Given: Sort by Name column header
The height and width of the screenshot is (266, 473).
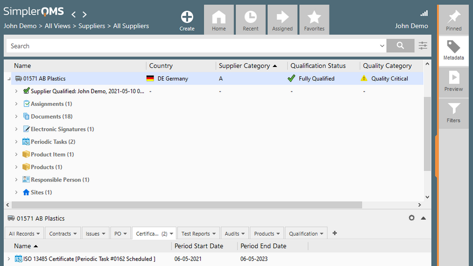Looking at the screenshot, I should 22,66.
